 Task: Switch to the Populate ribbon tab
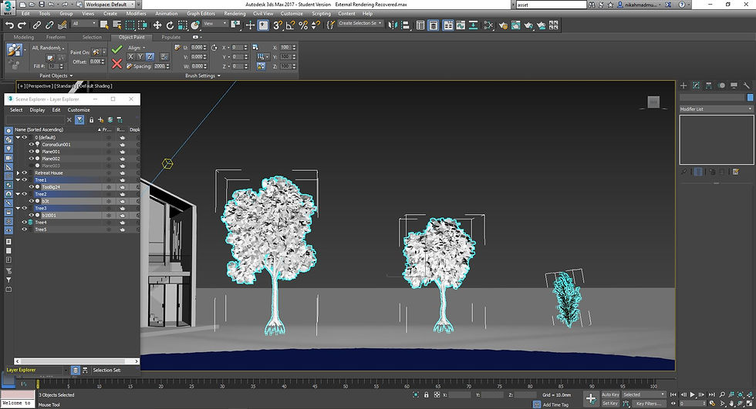170,37
